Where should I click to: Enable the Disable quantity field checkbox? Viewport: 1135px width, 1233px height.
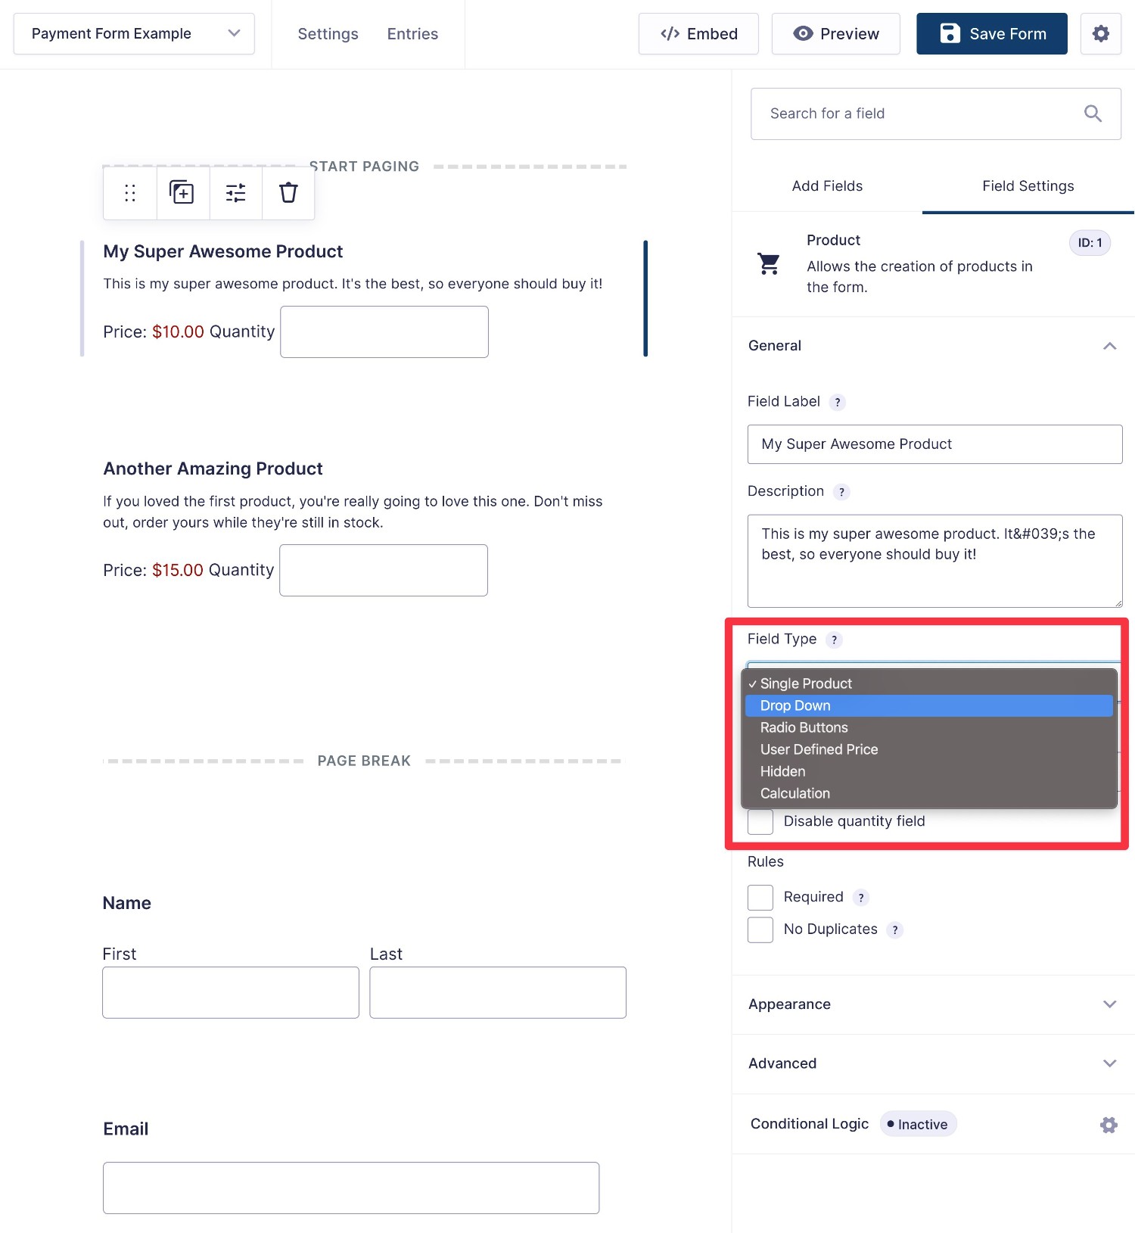pyautogui.click(x=760, y=822)
